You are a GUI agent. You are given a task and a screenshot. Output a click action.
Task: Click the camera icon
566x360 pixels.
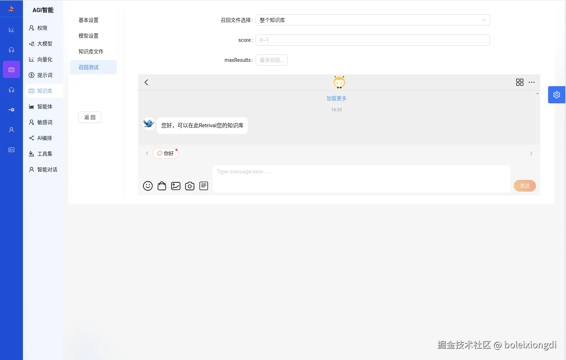point(190,186)
